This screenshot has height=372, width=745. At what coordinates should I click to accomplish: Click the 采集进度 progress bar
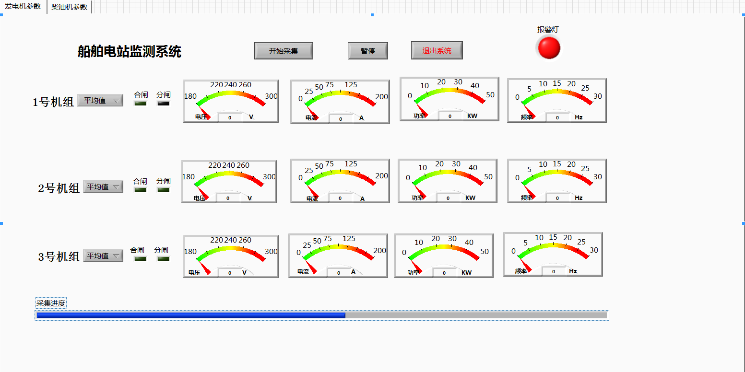click(x=322, y=315)
